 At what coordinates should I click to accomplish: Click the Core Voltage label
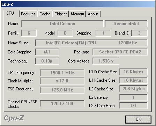tap(79, 61)
